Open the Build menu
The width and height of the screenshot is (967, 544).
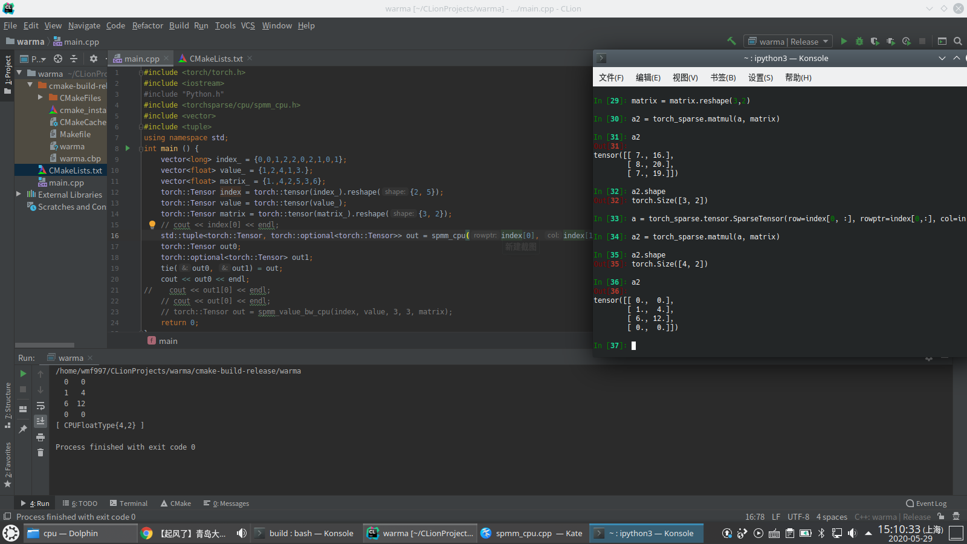pos(179,25)
